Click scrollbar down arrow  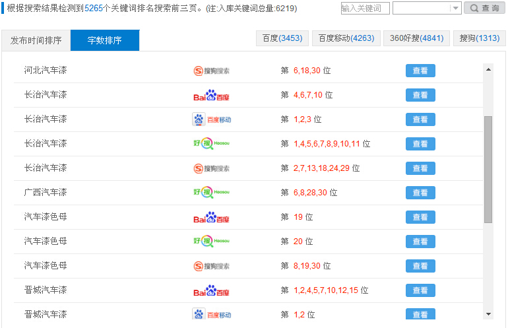(x=488, y=314)
